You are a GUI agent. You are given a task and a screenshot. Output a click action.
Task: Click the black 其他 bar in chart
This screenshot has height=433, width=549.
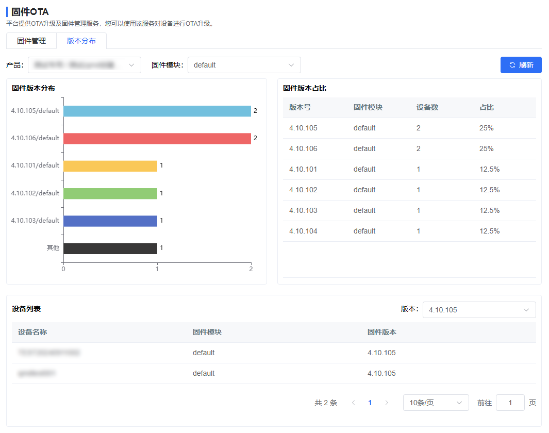[x=110, y=248]
